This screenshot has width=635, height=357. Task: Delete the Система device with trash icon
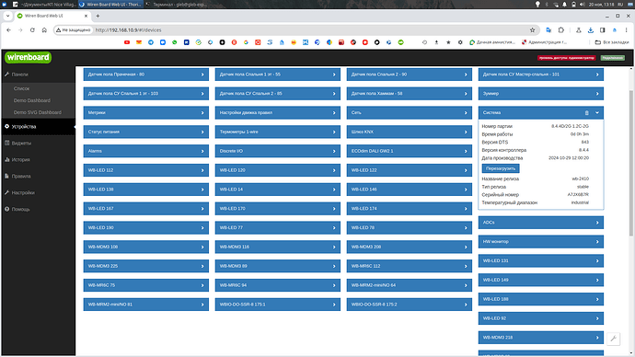point(586,112)
